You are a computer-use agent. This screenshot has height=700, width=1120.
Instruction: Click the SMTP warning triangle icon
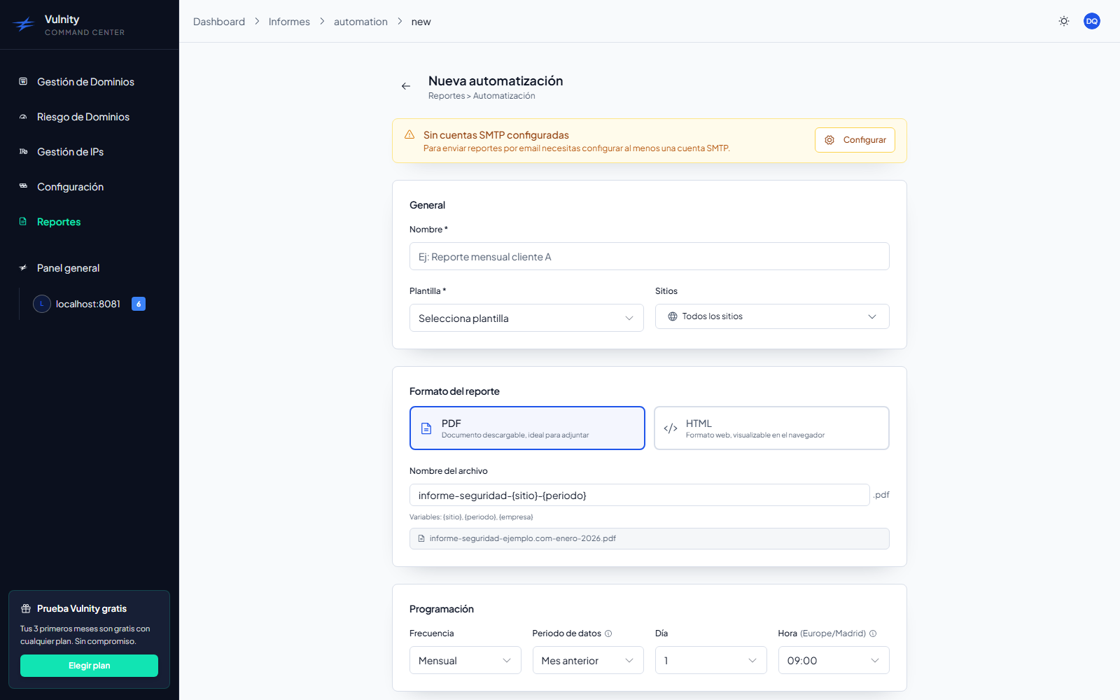[x=409, y=134]
